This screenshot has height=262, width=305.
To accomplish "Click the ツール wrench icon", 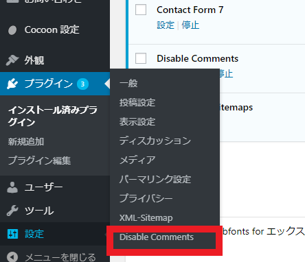I will [x=12, y=211].
